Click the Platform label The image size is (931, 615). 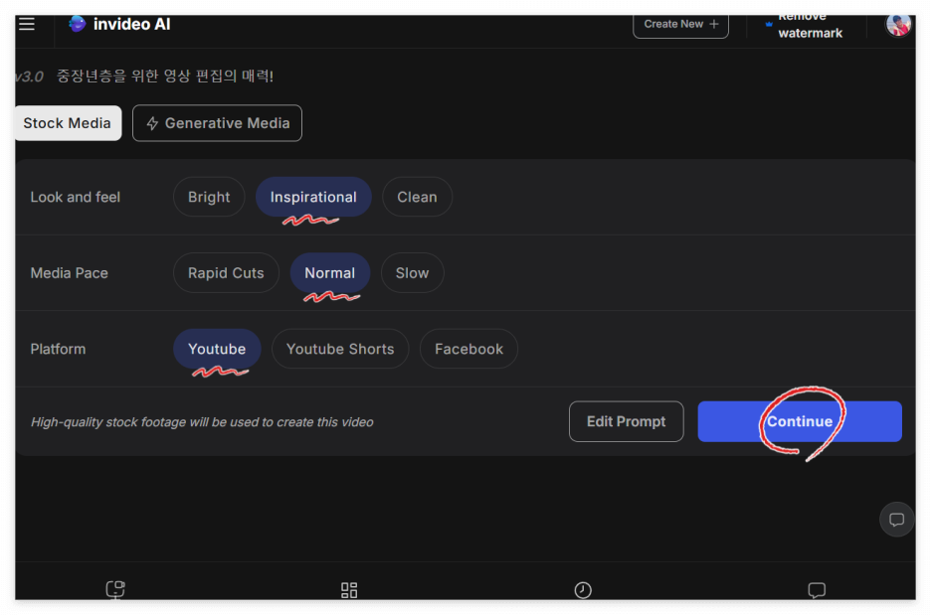pyautogui.click(x=58, y=349)
